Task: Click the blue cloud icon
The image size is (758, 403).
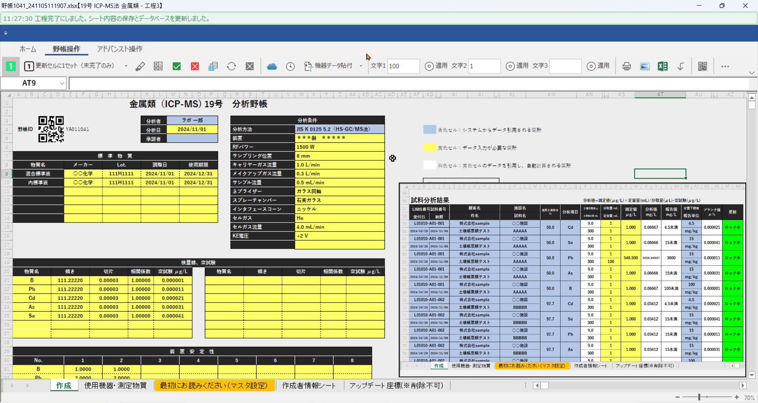Action: click(272, 66)
